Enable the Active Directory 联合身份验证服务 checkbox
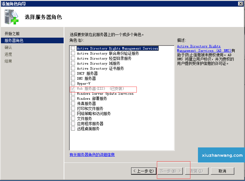The image size is (245, 181). click(x=73, y=53)
